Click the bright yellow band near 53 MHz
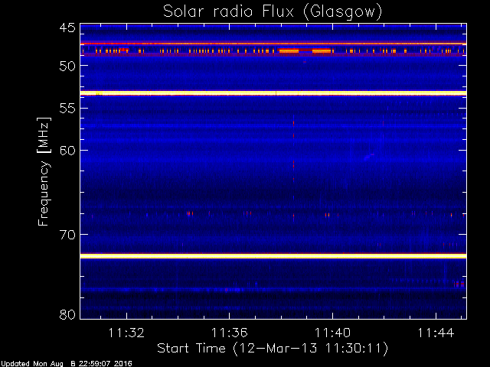The height and width of the screenshot is (367, 490). 273,93
